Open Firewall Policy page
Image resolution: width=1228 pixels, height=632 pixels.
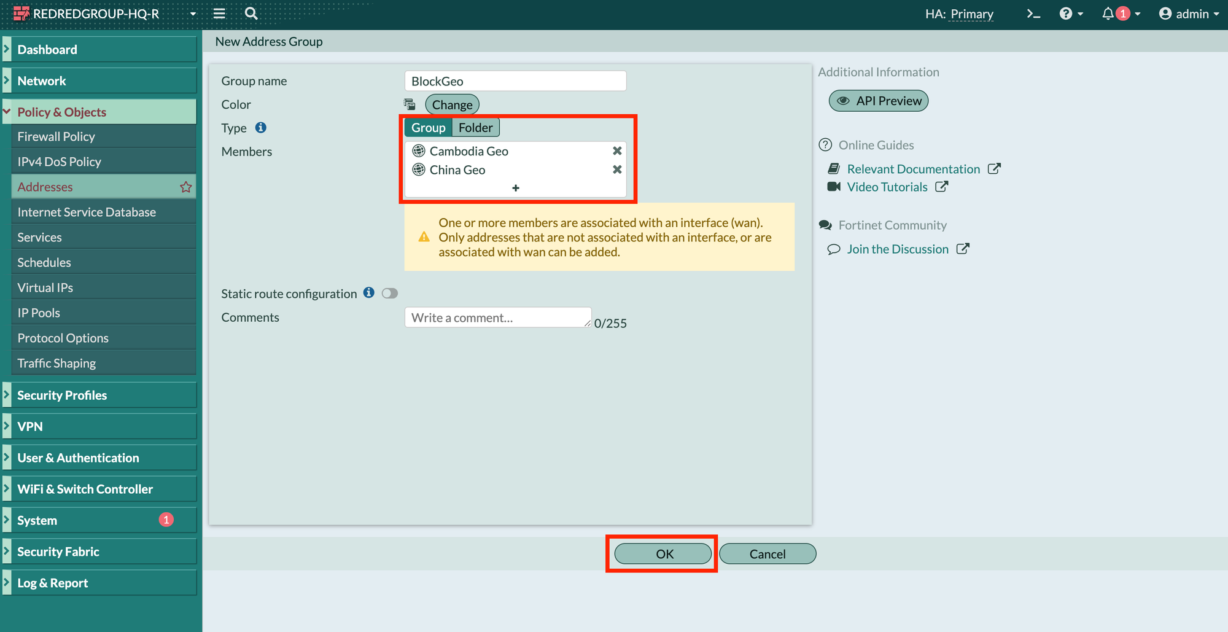(56, 137)
